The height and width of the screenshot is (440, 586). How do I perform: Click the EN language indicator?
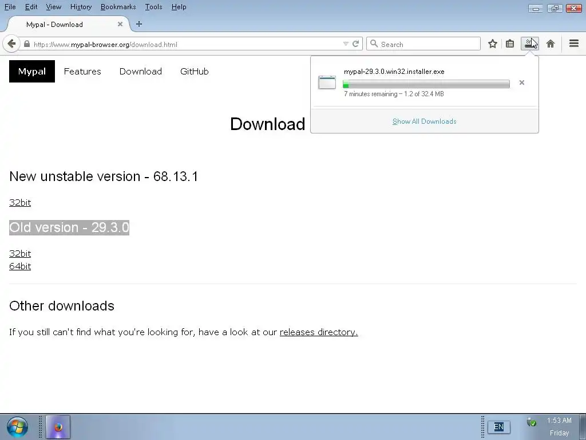tap(498, 427)
